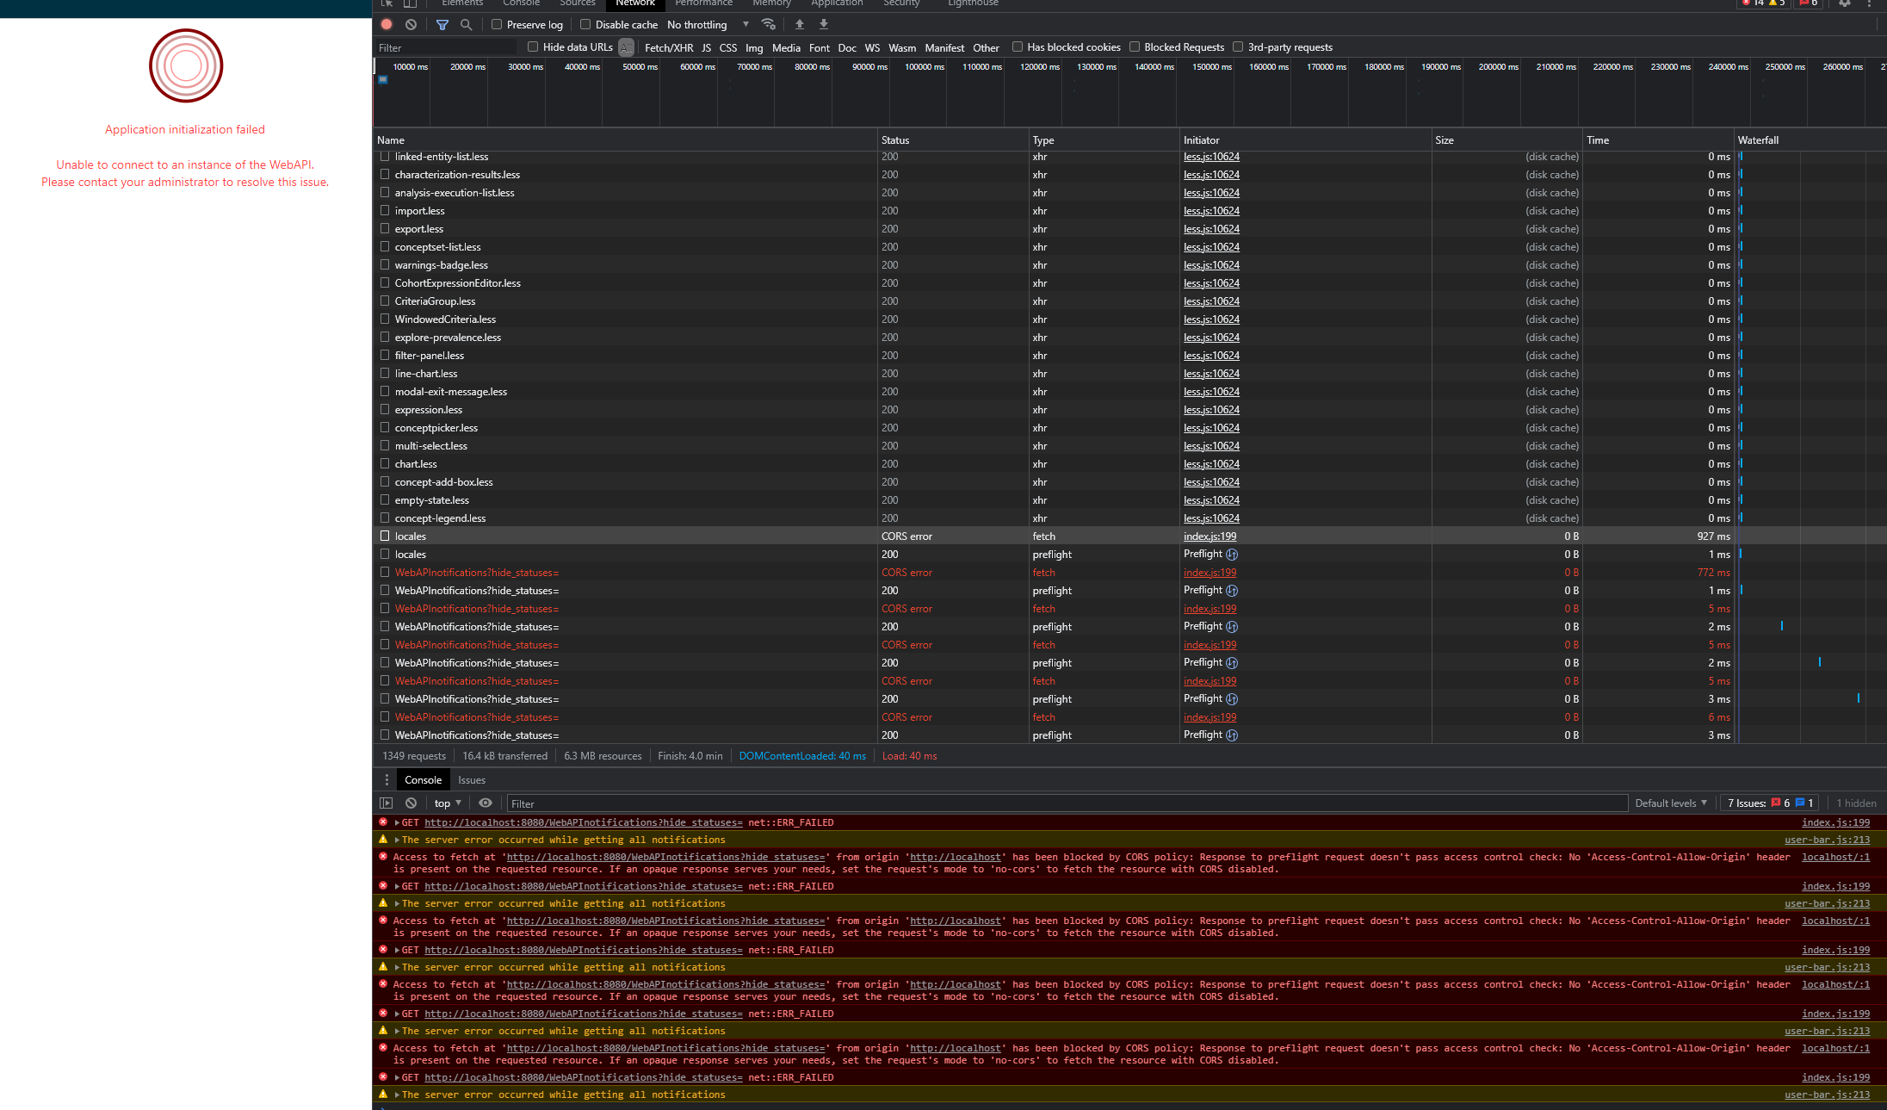Expand the last GET ERR_FAILED console entry
The image size is (1887, 1110).
point(397,1077)
